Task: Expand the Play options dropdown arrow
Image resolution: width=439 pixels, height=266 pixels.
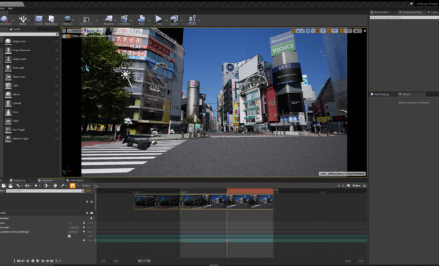Action: coord(166,20)
